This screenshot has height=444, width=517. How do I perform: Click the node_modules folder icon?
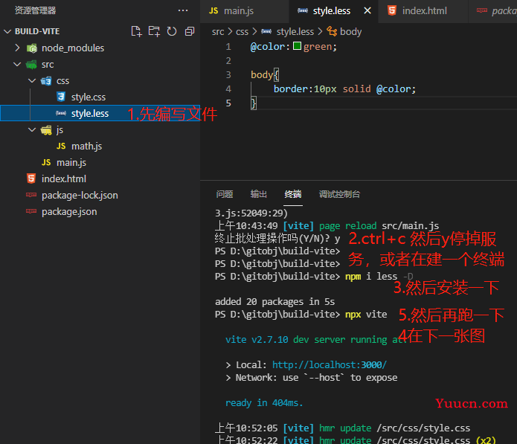[32, 48]
